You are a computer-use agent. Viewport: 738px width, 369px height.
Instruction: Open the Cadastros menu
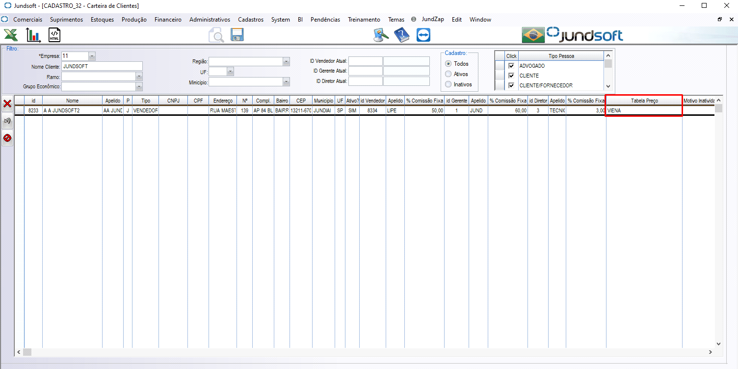pos(251,20)
